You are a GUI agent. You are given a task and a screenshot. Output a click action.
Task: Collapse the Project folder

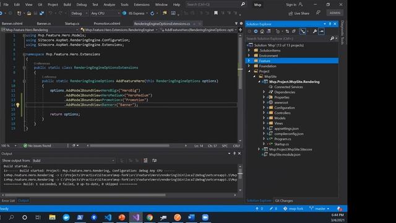[249, 71]
